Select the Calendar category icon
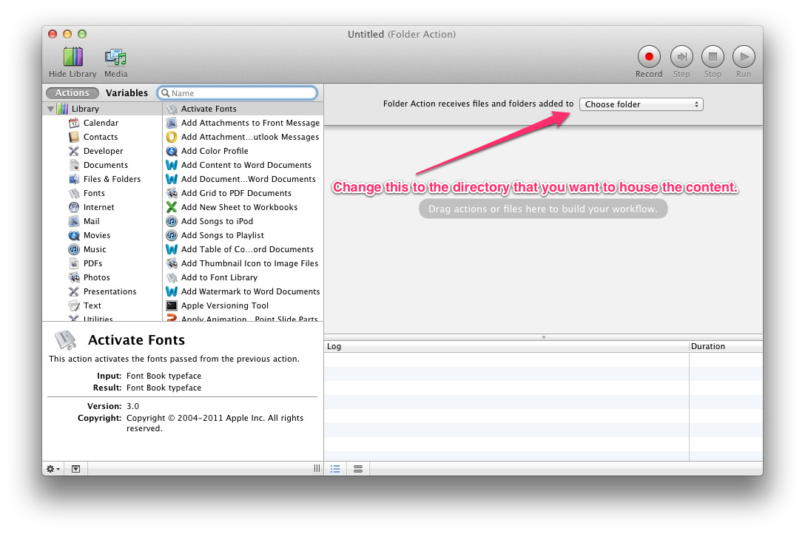The width and height of the screenshot is (805, 534). point(74,123)
